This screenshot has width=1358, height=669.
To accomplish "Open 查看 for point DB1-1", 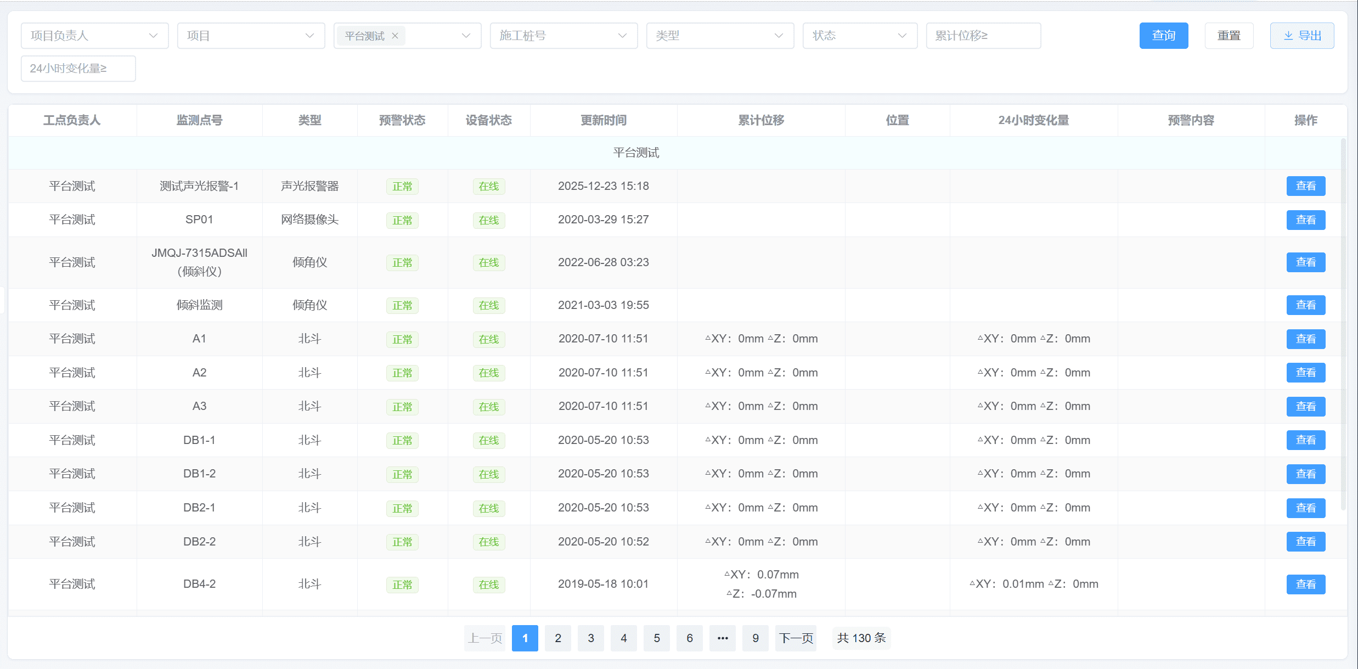I will [x=1306, y=440].
